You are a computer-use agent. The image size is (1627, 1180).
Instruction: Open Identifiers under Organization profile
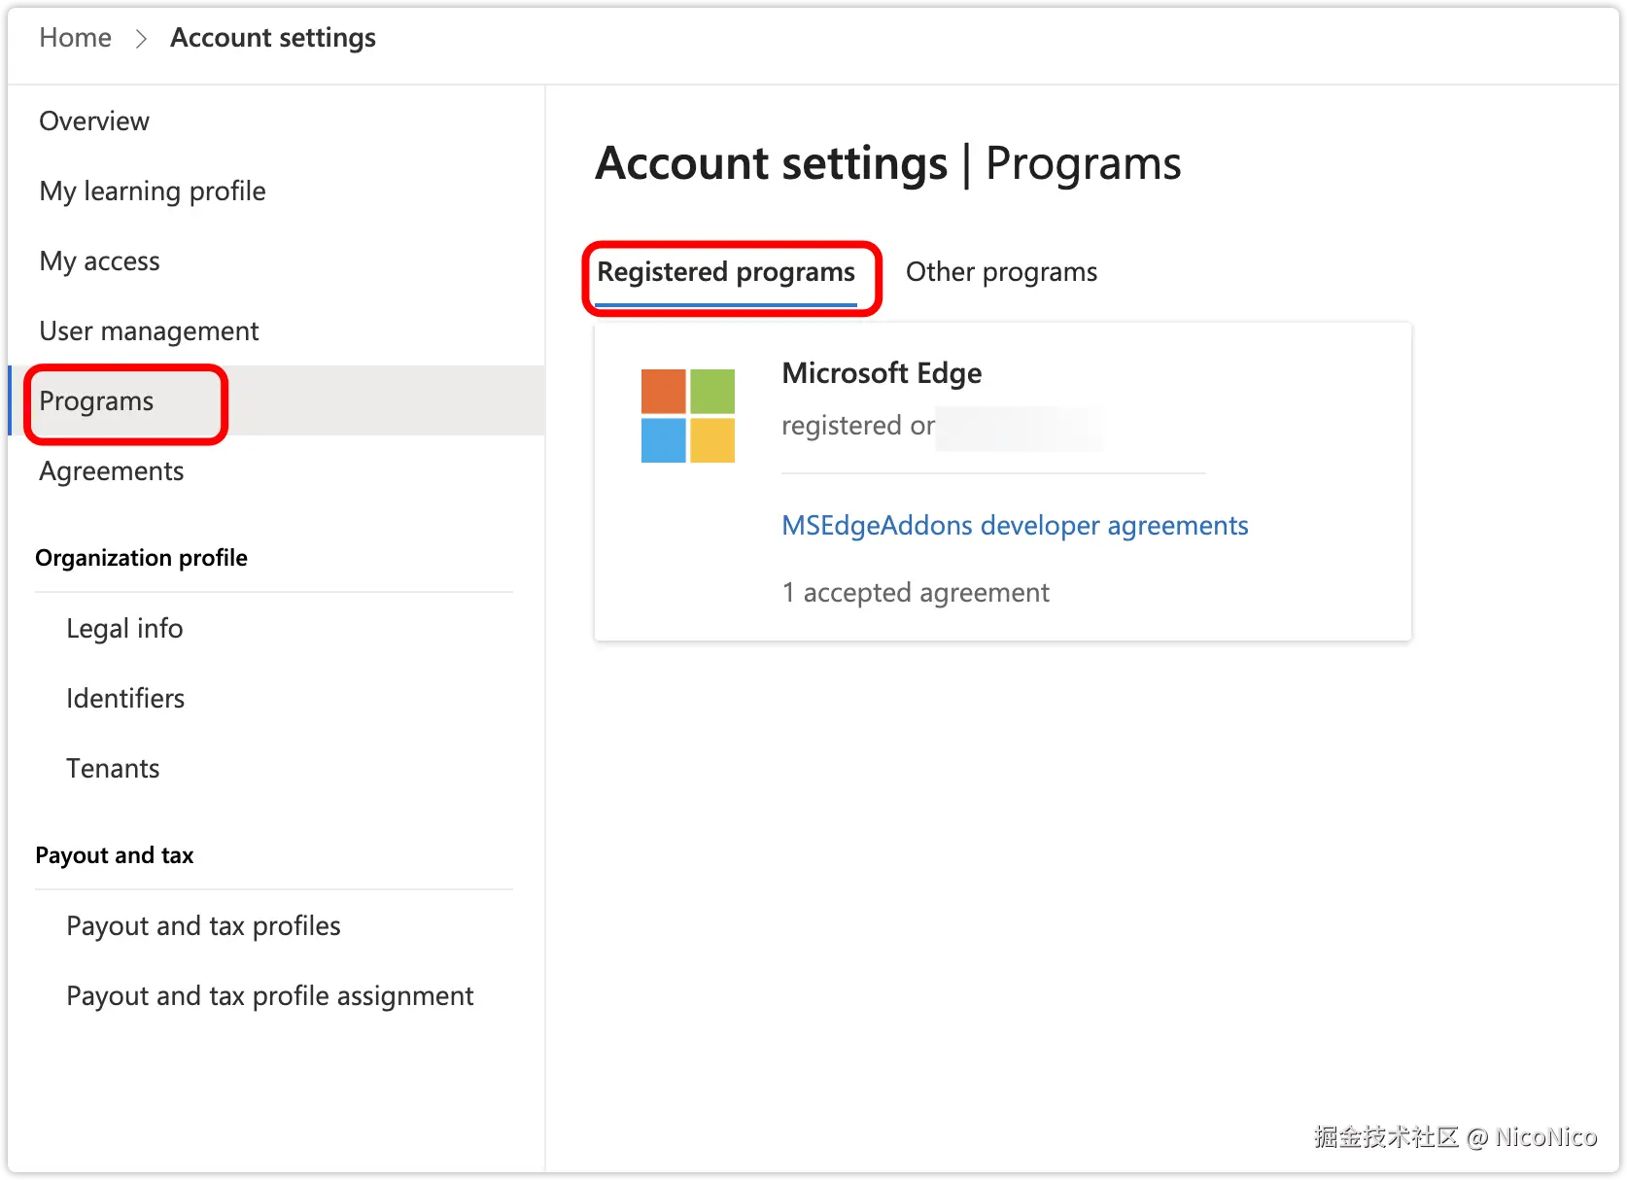tap(125, 699)
